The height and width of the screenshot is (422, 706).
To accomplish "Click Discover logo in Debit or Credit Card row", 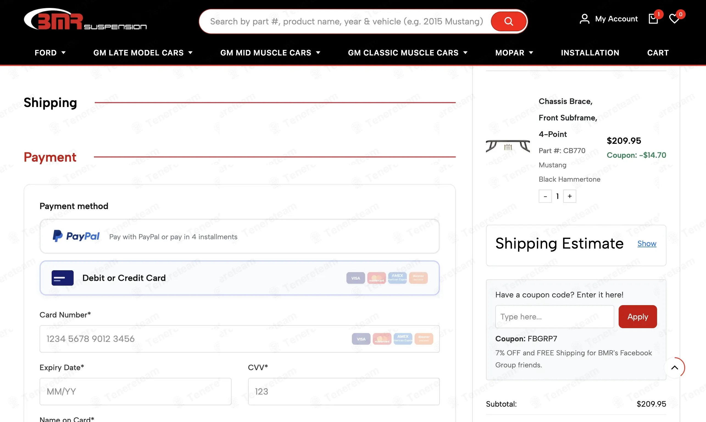I will (x=418, y=278).
